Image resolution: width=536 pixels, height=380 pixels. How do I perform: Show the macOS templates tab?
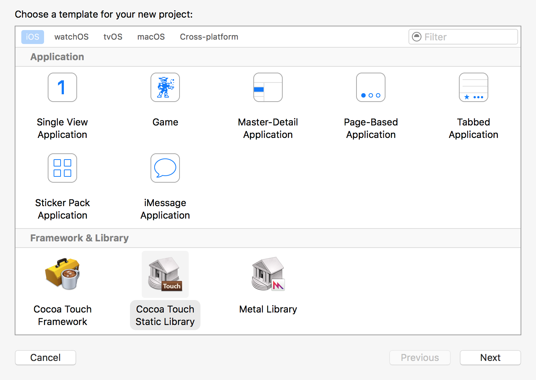(x=151, y=37)
